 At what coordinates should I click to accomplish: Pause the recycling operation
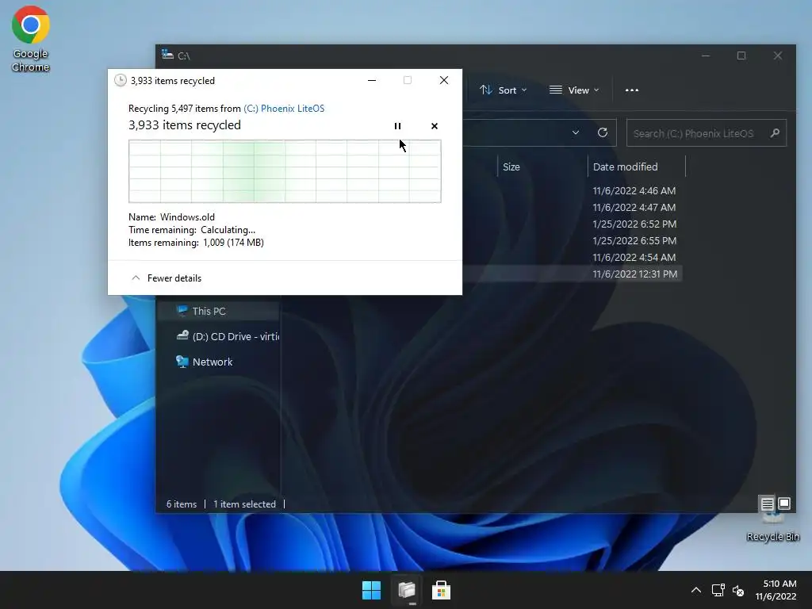(x=398, y=126)
